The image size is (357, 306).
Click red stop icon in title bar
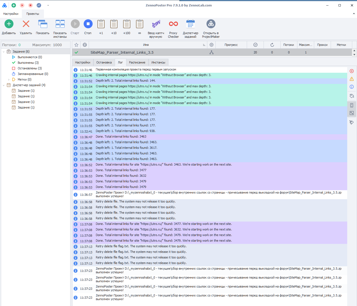(30, 5)
